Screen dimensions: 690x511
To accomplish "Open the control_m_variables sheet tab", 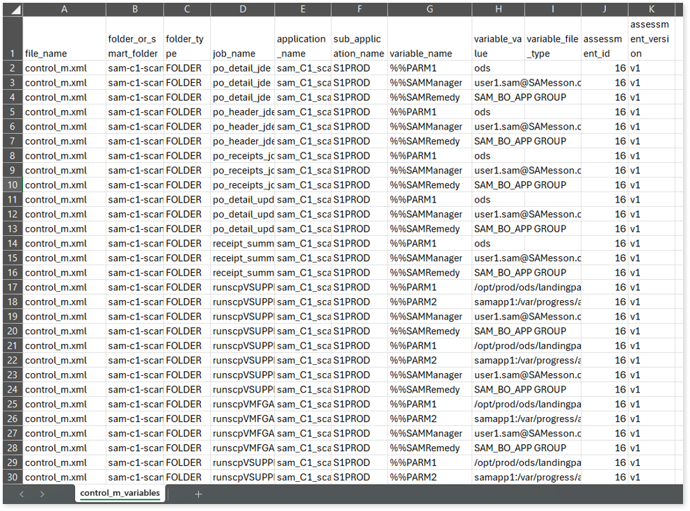I will click(x=120, y=494).
